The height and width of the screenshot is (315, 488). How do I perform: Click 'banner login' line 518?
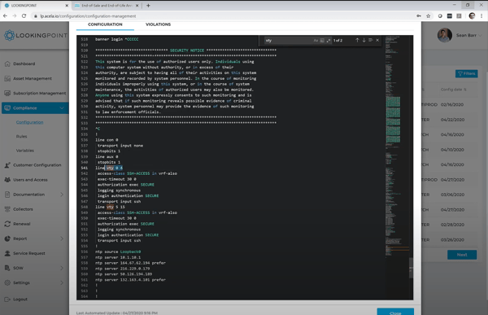pos(116,39)
